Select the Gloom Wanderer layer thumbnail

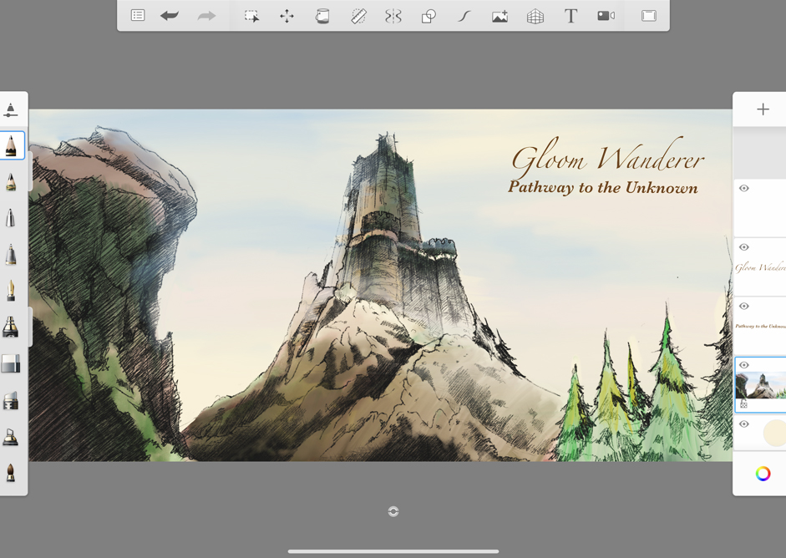point(760,267)
